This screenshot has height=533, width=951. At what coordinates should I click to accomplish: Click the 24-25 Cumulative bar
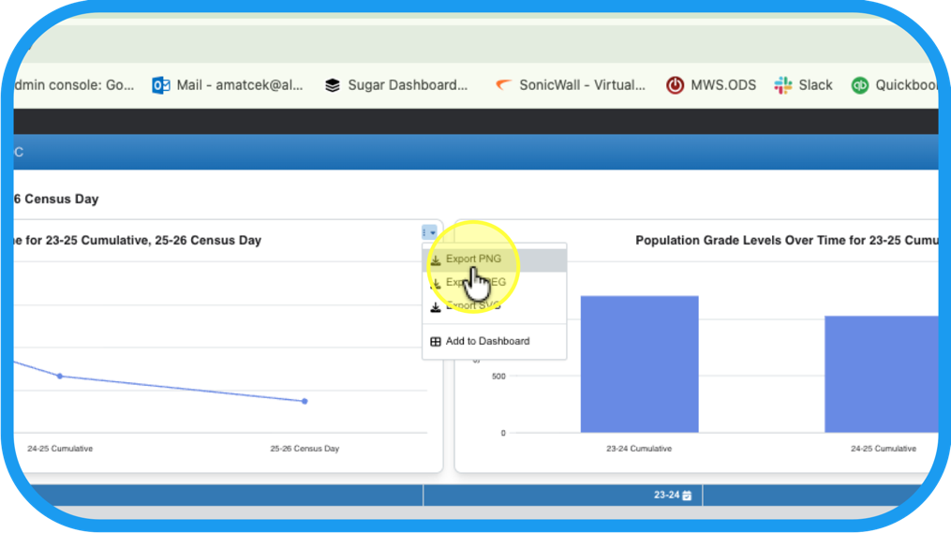881,374
